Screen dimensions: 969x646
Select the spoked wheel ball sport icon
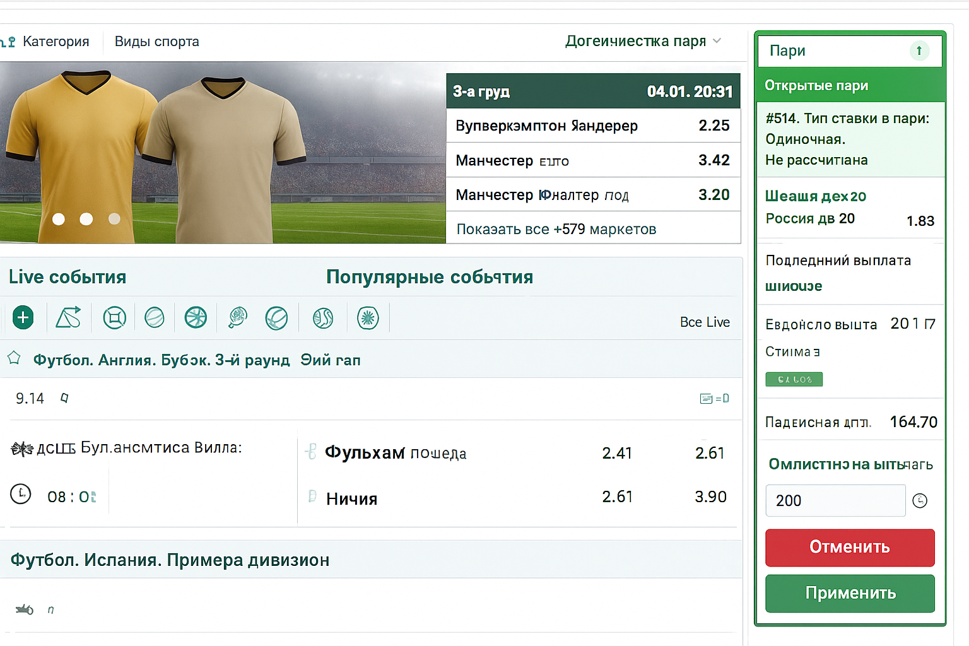(196, 317)
